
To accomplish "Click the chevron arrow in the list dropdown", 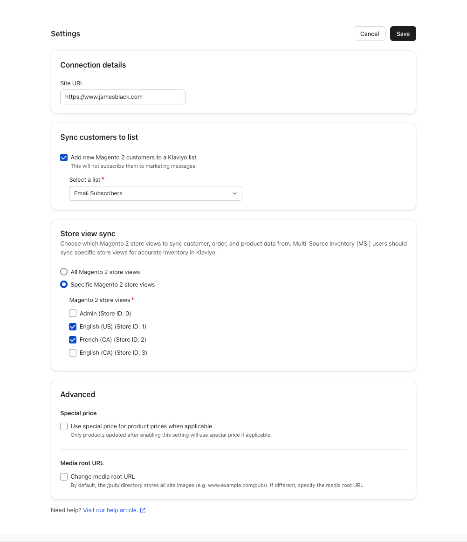I will (x=234, y=193).
